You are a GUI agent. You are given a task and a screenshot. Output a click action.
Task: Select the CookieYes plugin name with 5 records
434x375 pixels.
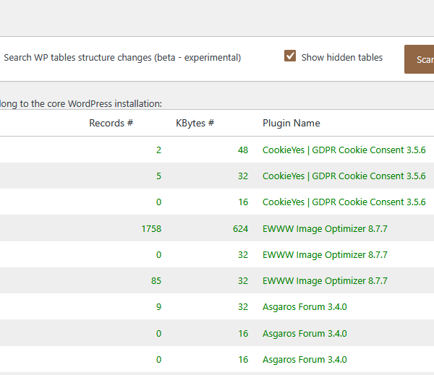pyautogui.click(x=344, y=176)
